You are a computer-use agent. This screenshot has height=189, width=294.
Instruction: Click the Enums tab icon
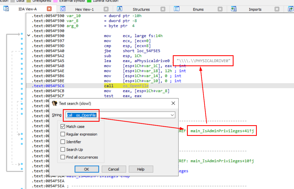tap(177, 9)
